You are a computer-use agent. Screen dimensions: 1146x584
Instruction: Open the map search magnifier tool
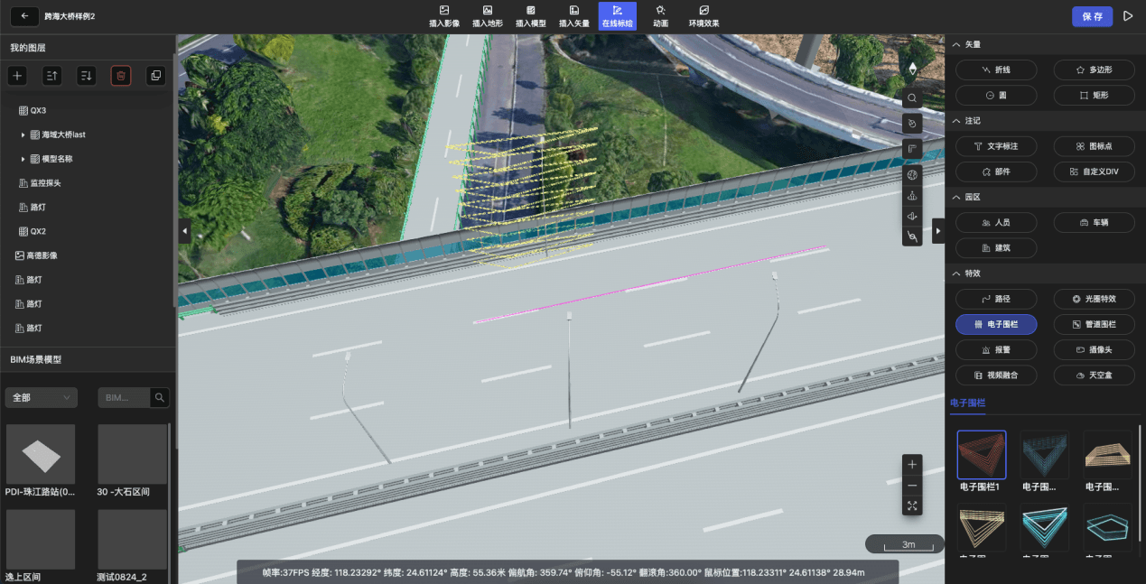pos(912,97)
